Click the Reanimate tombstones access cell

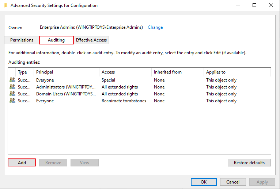click(124, 101)
